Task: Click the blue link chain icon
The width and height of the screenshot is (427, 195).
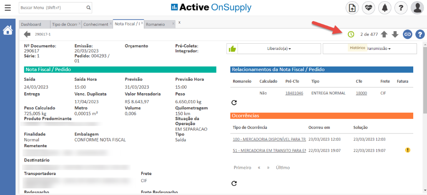Action: pyautogui.click(x=407, y=34)
